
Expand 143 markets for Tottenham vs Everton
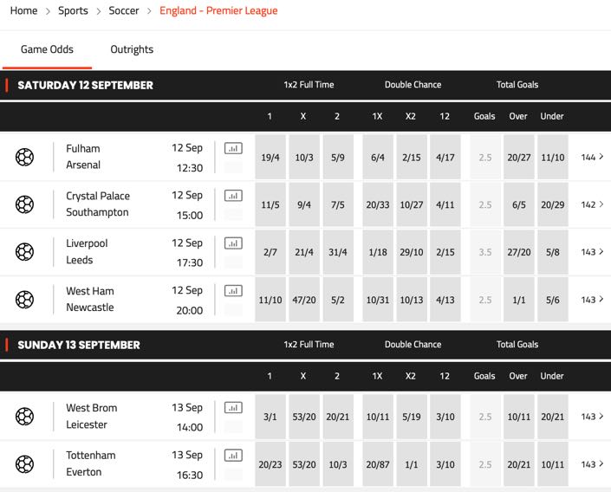pyautogui.click(x=592, y=464)
